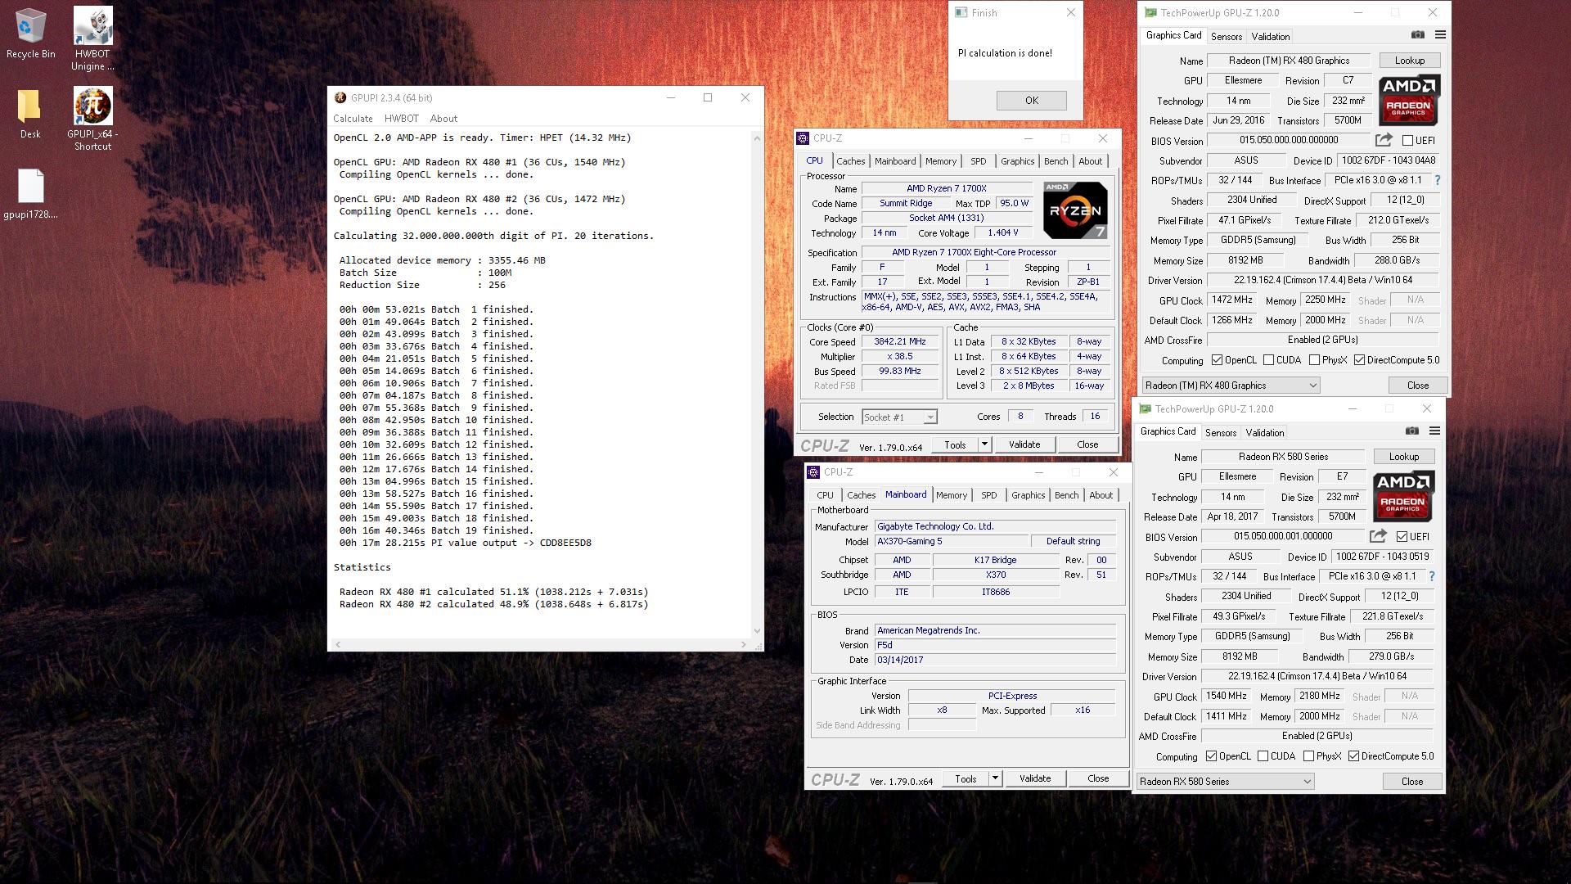Toggle CUDA checkbox in RX 480 GPU-Z
The width and height of the screenshot is (1571, 884).
1268,360
